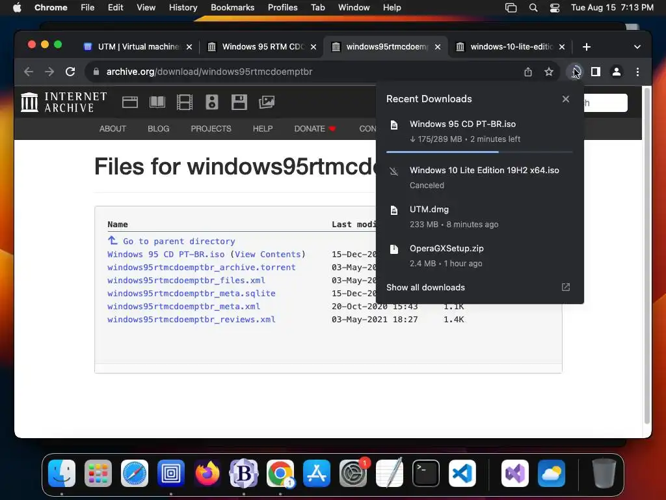Screen dimensions: 666x500
Task: Click the page vertical scrollbar
Action: click(647, 255)
